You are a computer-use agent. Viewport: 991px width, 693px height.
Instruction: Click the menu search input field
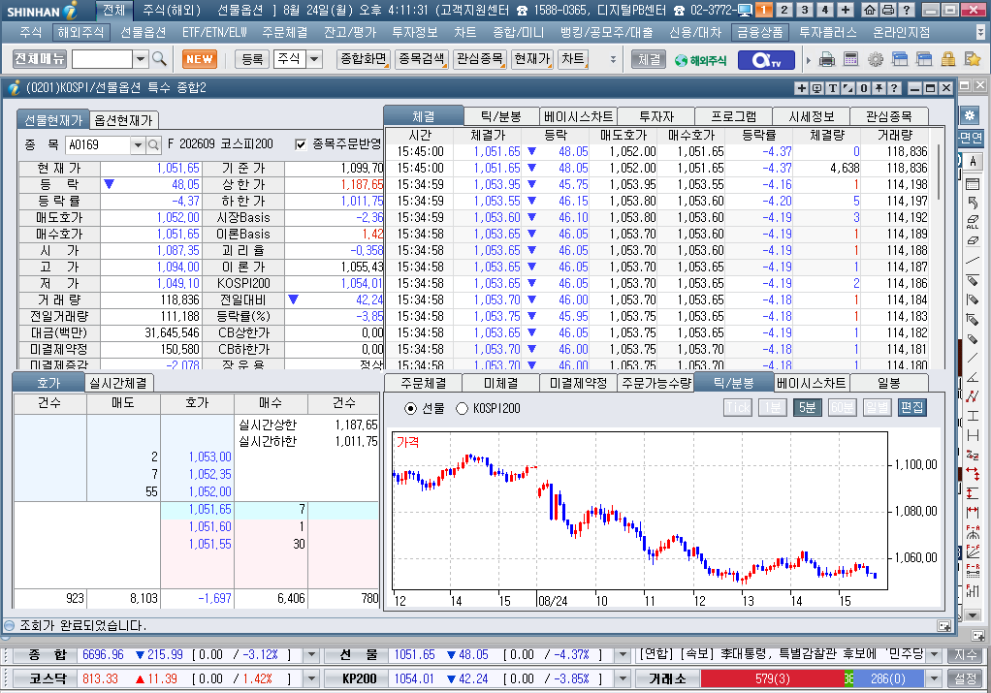[103, 59]
